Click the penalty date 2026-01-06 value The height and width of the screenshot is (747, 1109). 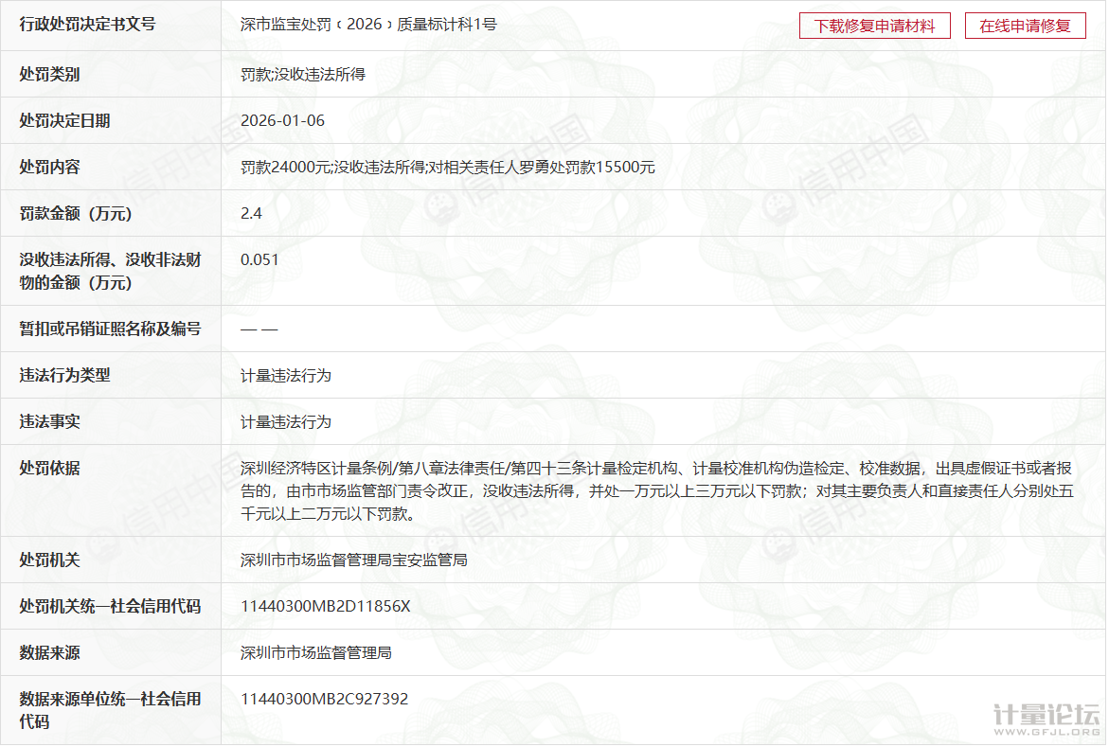[282, 120]
